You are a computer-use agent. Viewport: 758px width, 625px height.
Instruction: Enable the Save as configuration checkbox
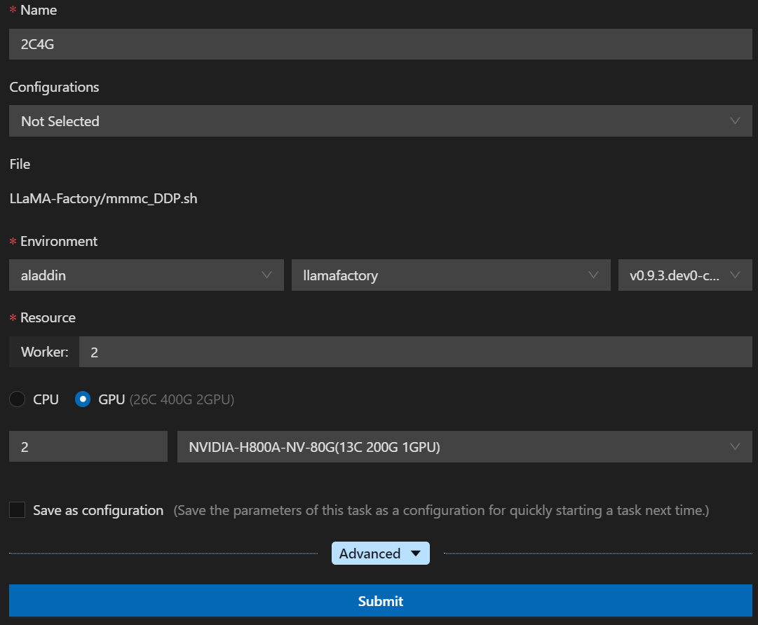pyautogui.click(x=18, y=510)
